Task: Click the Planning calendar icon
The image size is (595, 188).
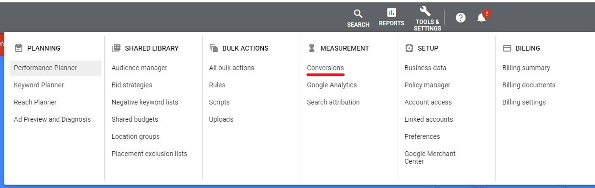Action: (19, 48)
